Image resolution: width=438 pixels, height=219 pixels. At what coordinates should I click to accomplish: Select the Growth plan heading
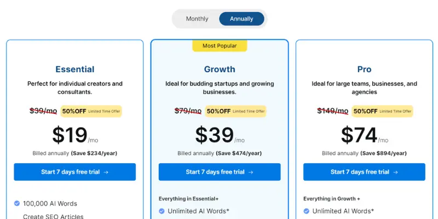tap(220, 69)
